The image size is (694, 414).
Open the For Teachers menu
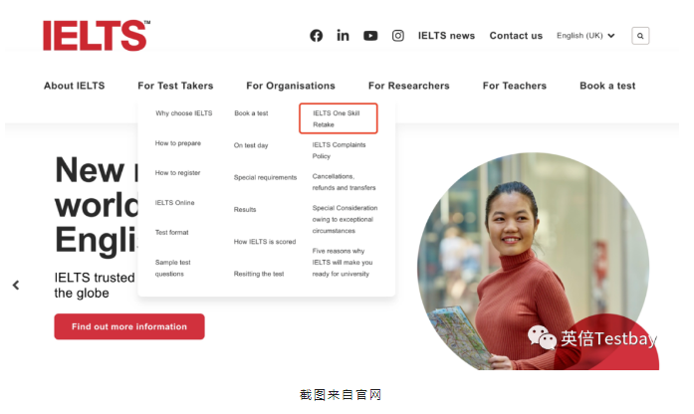pos(515,86)
